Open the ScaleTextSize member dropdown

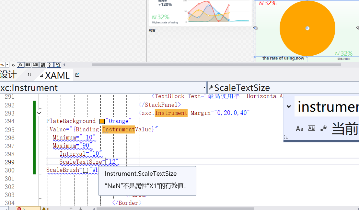[x=283, y=88]
